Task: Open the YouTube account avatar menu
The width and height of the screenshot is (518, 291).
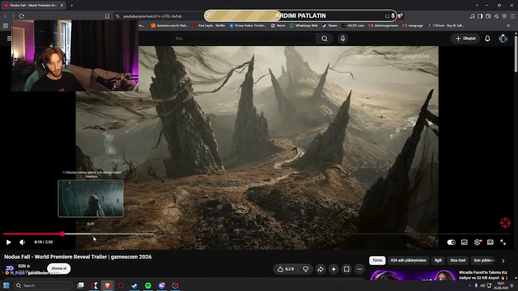Action: point(503,38)
